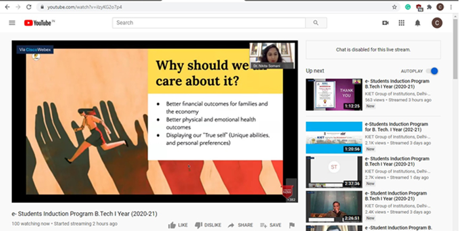This screenshot has width=459, height=231.
Task: Open the 2:37:36 video in Up next
Action: click(x=333, y=172)
